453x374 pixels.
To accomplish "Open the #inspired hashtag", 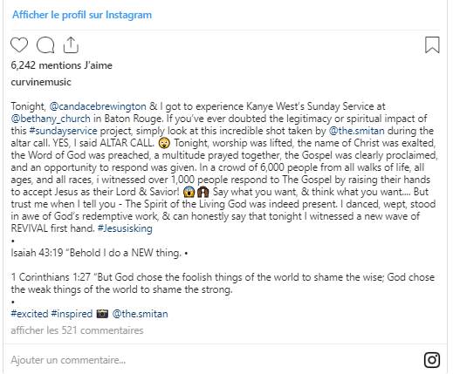I will 72,314.
